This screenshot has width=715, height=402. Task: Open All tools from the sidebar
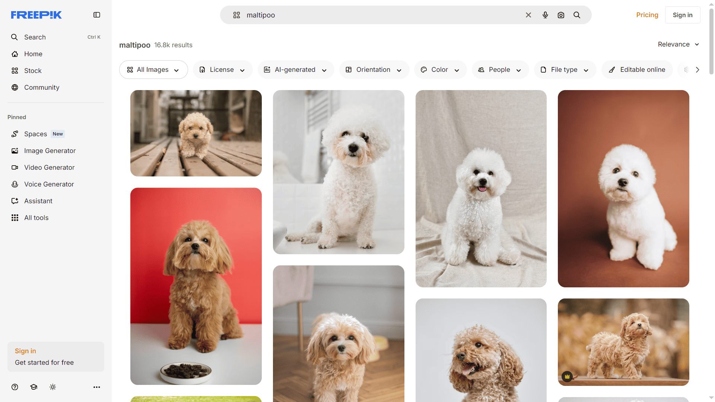(x=36, y=217)
